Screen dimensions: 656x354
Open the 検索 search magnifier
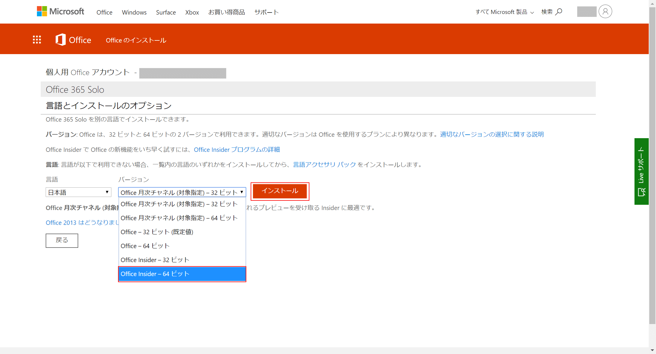tap(559, 12)
